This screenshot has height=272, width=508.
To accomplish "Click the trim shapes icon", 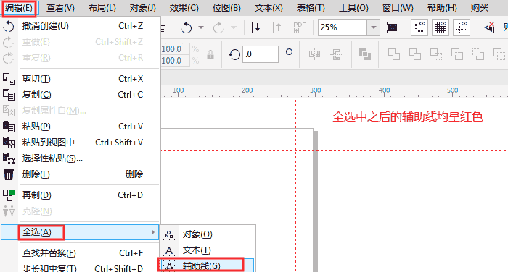I will point(415,54).
